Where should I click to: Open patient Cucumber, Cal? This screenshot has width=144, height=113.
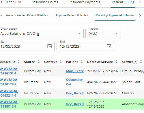75,82
